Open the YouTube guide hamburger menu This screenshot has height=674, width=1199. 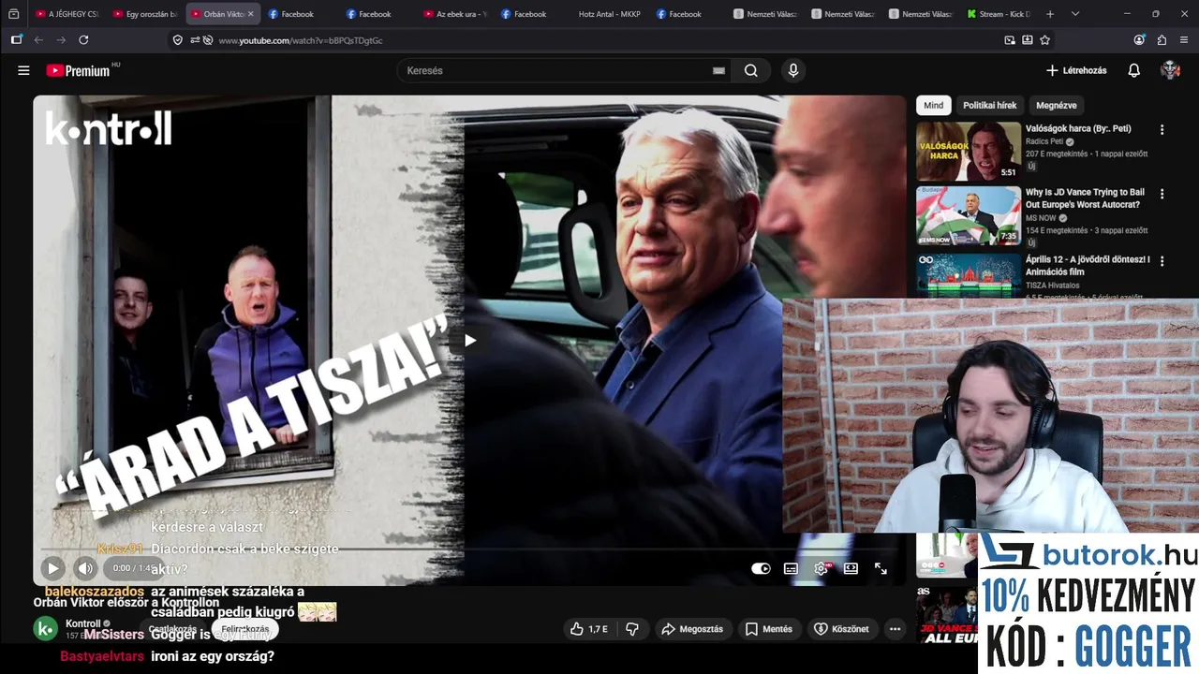23,70
